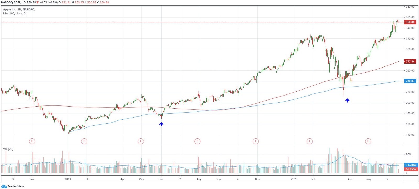The width and height of the screenshot is (419, 189).
Task: Open the earnings marker above May 2019
Action: [x=141, y=141]
